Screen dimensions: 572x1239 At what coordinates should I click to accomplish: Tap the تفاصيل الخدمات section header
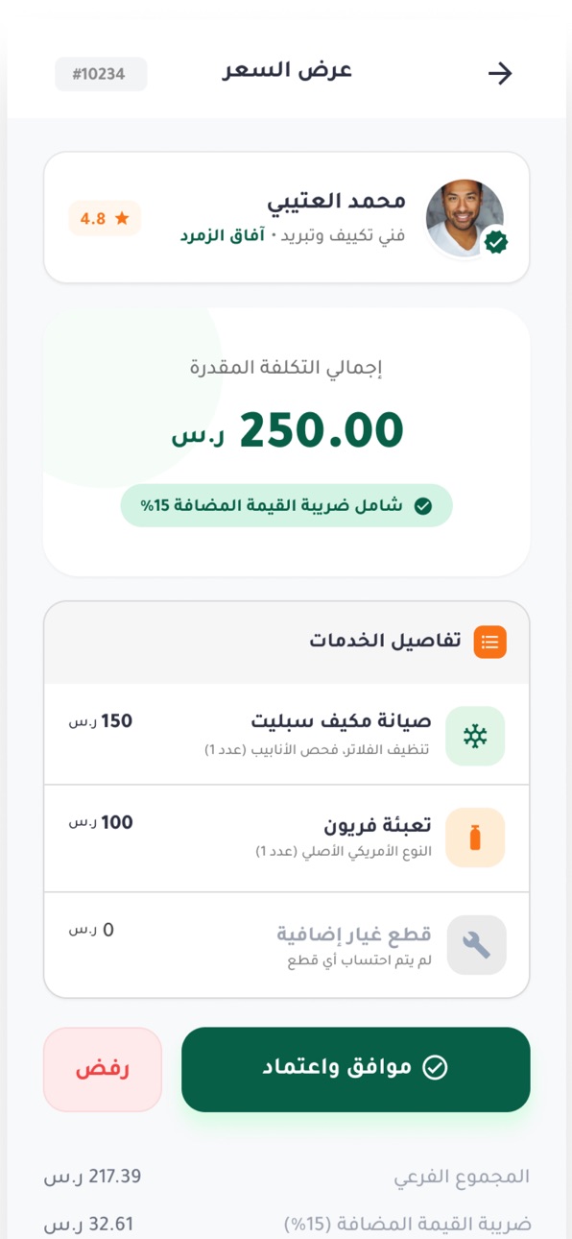[x=286, y=643]
